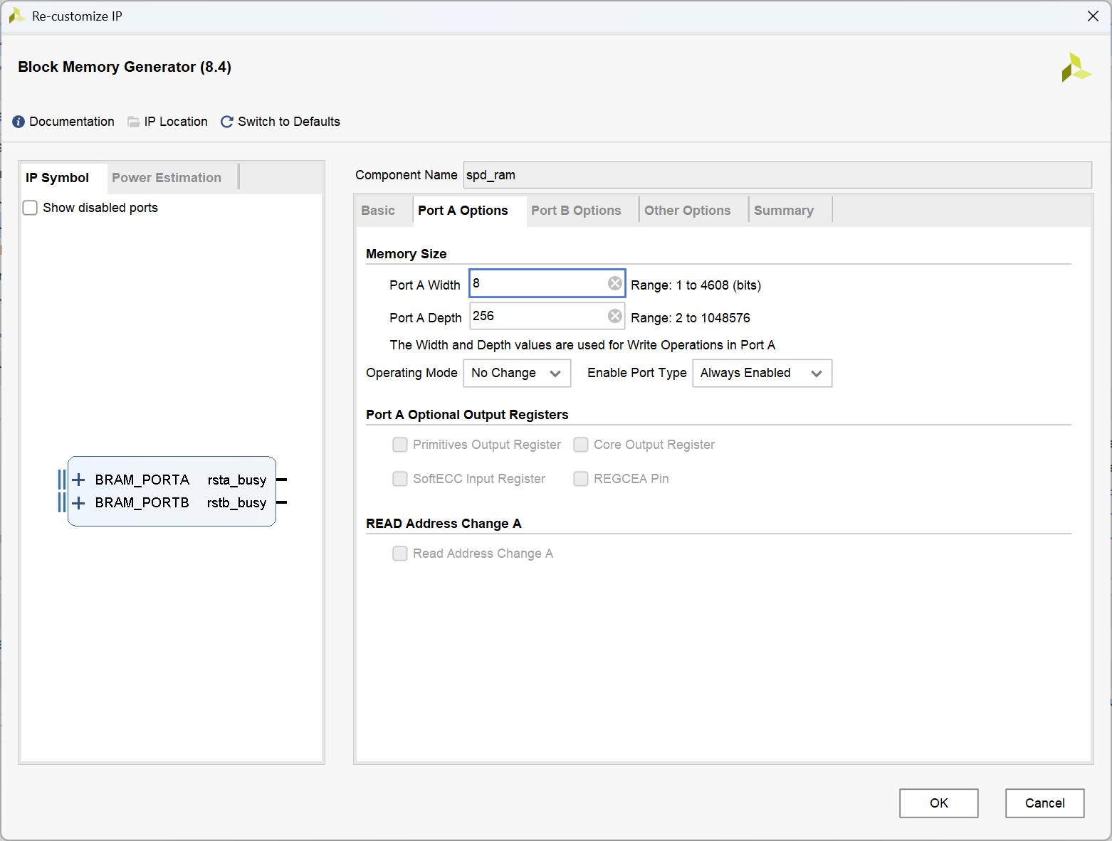Image resolution: width=1112 pixels, height=841 pixels.
Task: Click the BRAM_PORTB label in the symbol
Action: coord(142,502)
